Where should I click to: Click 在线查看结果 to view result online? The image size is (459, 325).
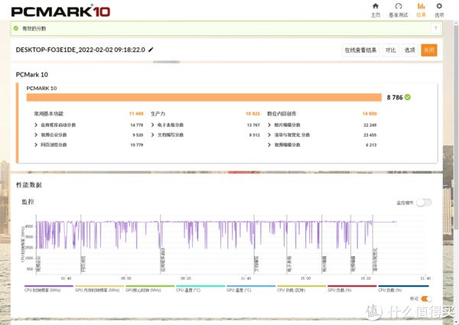pos(360,50)
